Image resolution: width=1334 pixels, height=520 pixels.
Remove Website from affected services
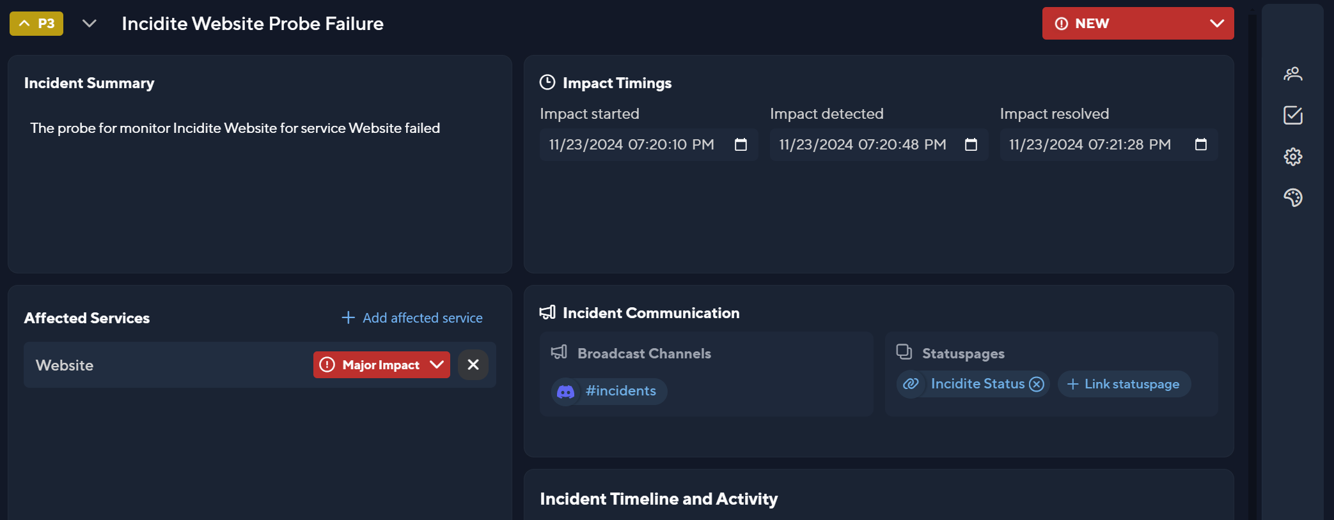pos(473,365)
